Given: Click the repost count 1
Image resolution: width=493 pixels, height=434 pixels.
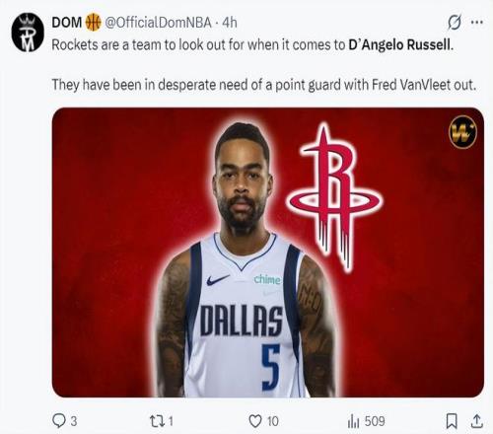Looking at the screenshot, I should pyautogui.click(x=171, y=421).
